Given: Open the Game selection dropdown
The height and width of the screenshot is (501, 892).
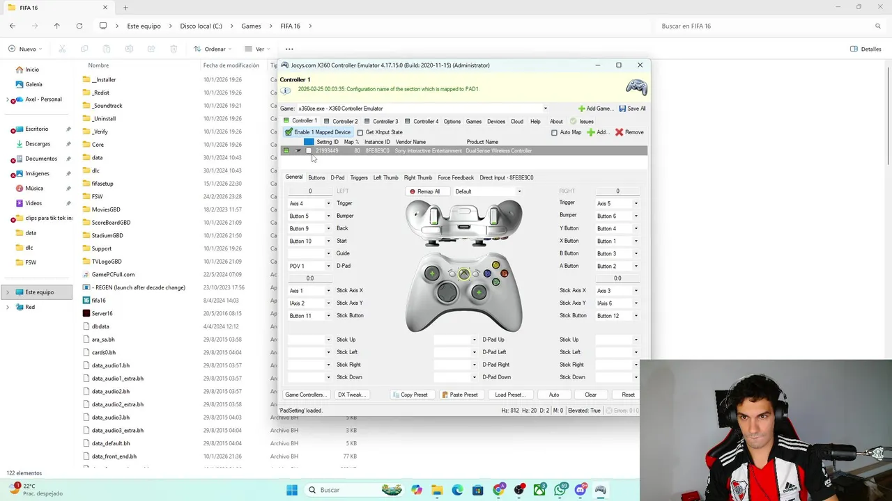Looking at the screenshot, I should tap(545, 109).
